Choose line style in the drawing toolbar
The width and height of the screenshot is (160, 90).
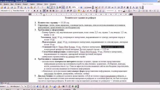click(x=63, y=86)
